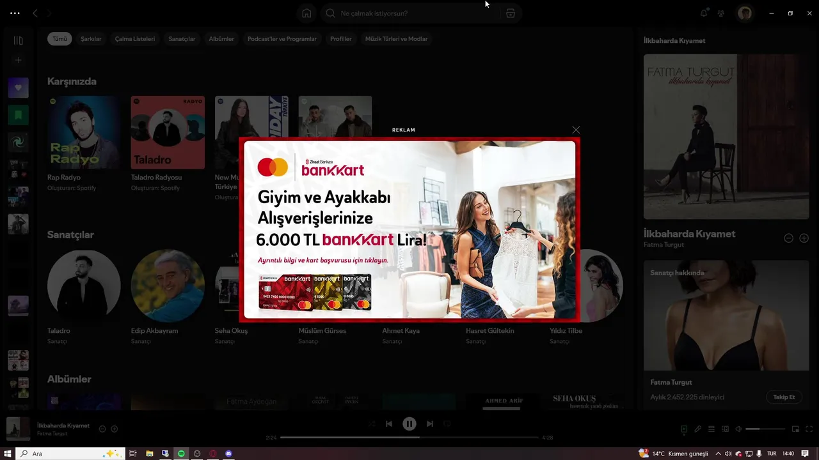
Task: Open Windows Start menu
Action: tap(8, 454)
